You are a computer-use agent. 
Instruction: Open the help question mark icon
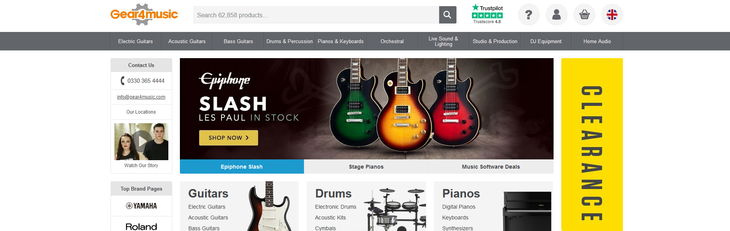529,15
